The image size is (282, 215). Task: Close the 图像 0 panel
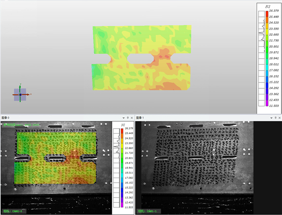[x=132, y=117]
